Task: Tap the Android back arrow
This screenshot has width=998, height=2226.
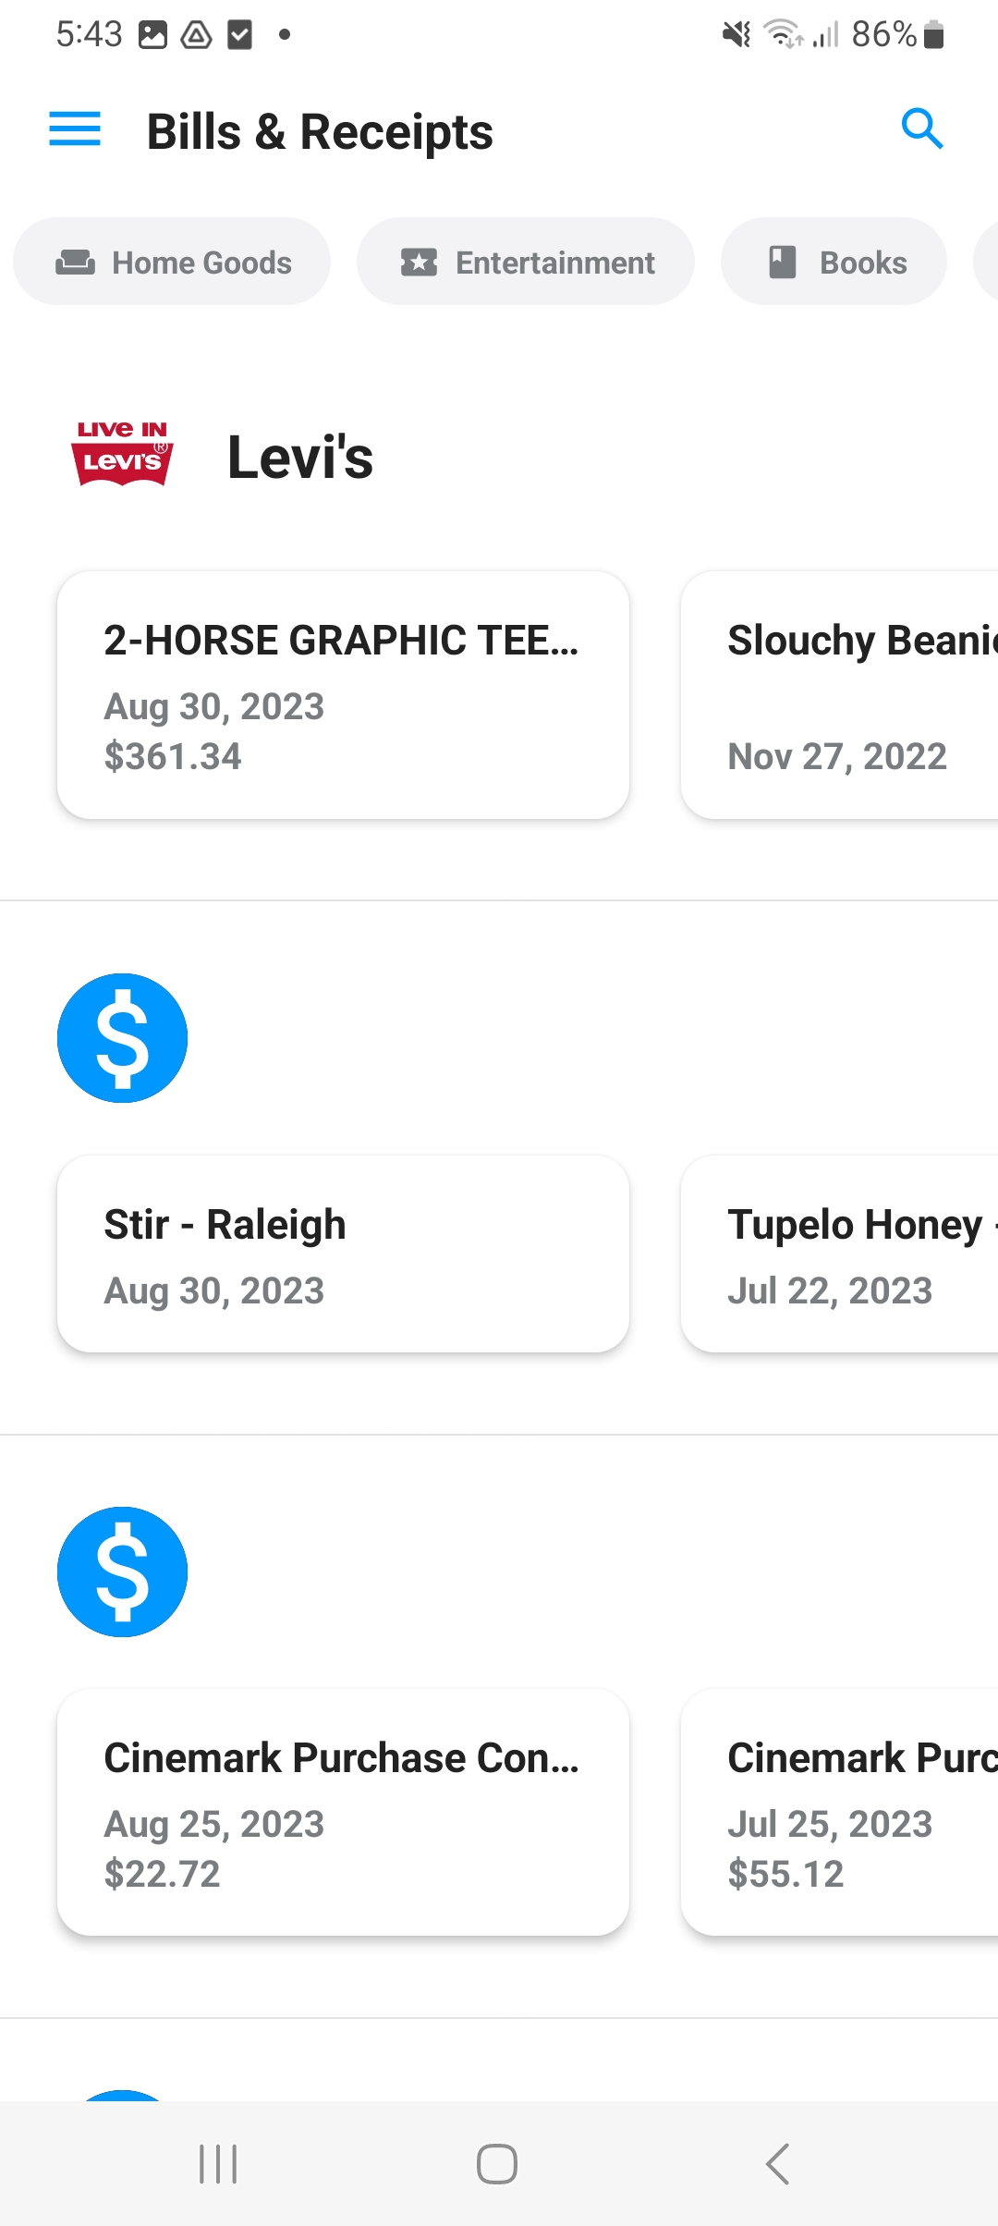Action: click(x=777, y=2164)
